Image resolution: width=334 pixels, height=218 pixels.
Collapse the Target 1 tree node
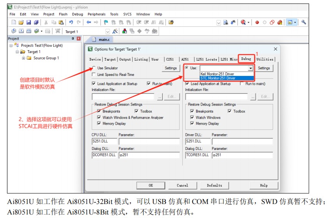17,52
